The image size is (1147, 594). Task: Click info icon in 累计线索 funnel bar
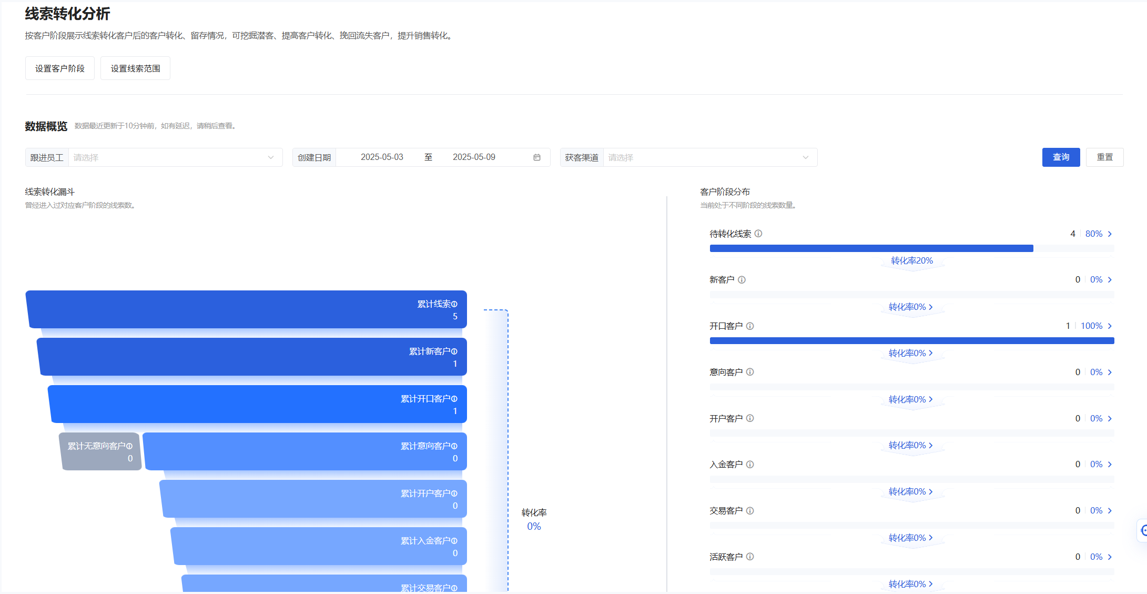[454, 304]
